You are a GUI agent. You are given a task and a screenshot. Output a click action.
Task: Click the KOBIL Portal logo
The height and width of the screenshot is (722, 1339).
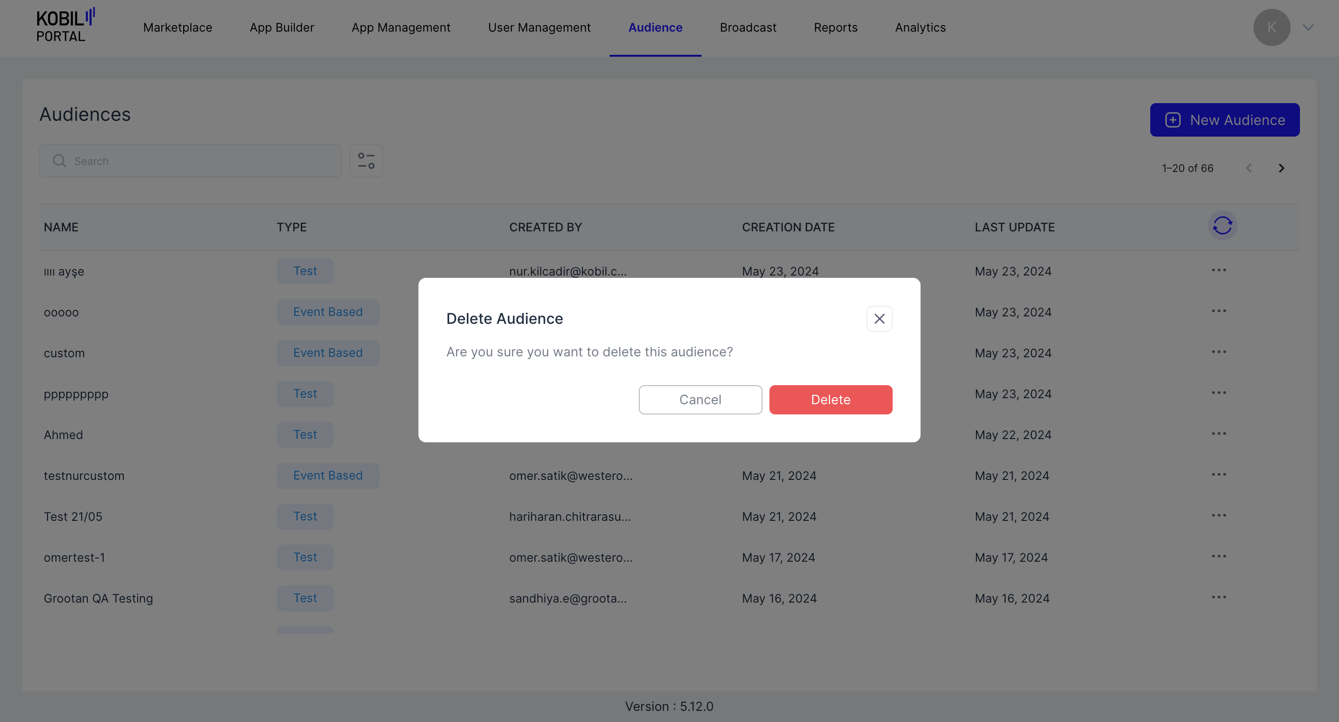[65, 26]
